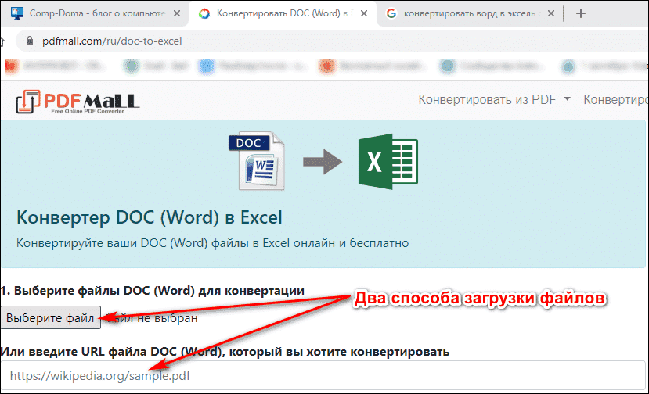The width and height of the screenshot is (649, 394).
Task: Open the first red bookmark
Action: tap(12, 66)
